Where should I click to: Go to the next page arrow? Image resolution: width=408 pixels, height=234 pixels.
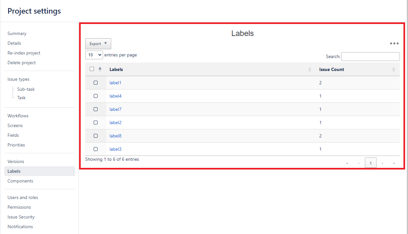click(382, 163)
